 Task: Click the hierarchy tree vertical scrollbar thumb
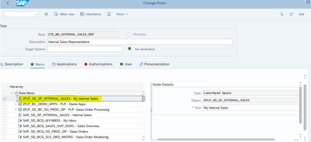coord(144,99)
